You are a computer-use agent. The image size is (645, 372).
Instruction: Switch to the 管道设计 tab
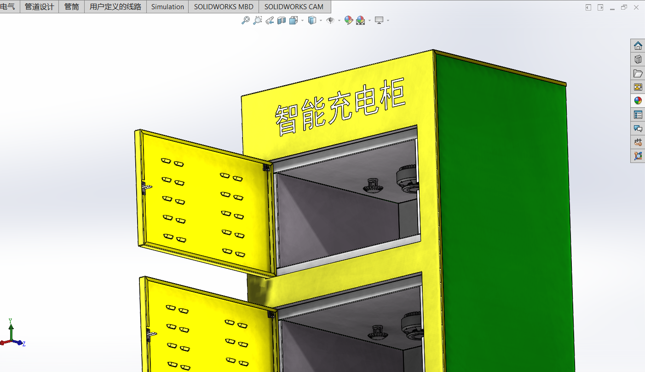click(40, 7)
